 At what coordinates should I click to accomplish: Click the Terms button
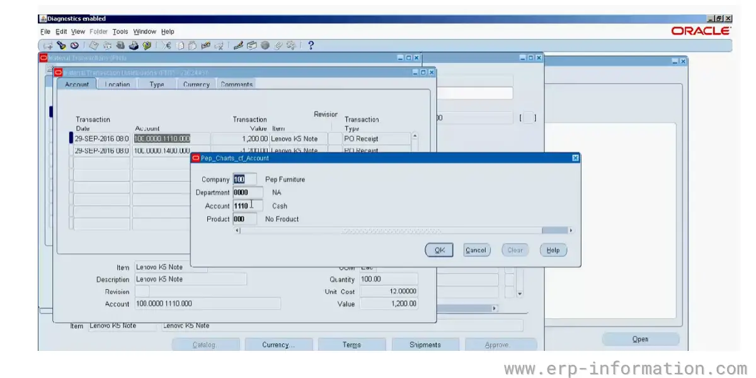352,345
